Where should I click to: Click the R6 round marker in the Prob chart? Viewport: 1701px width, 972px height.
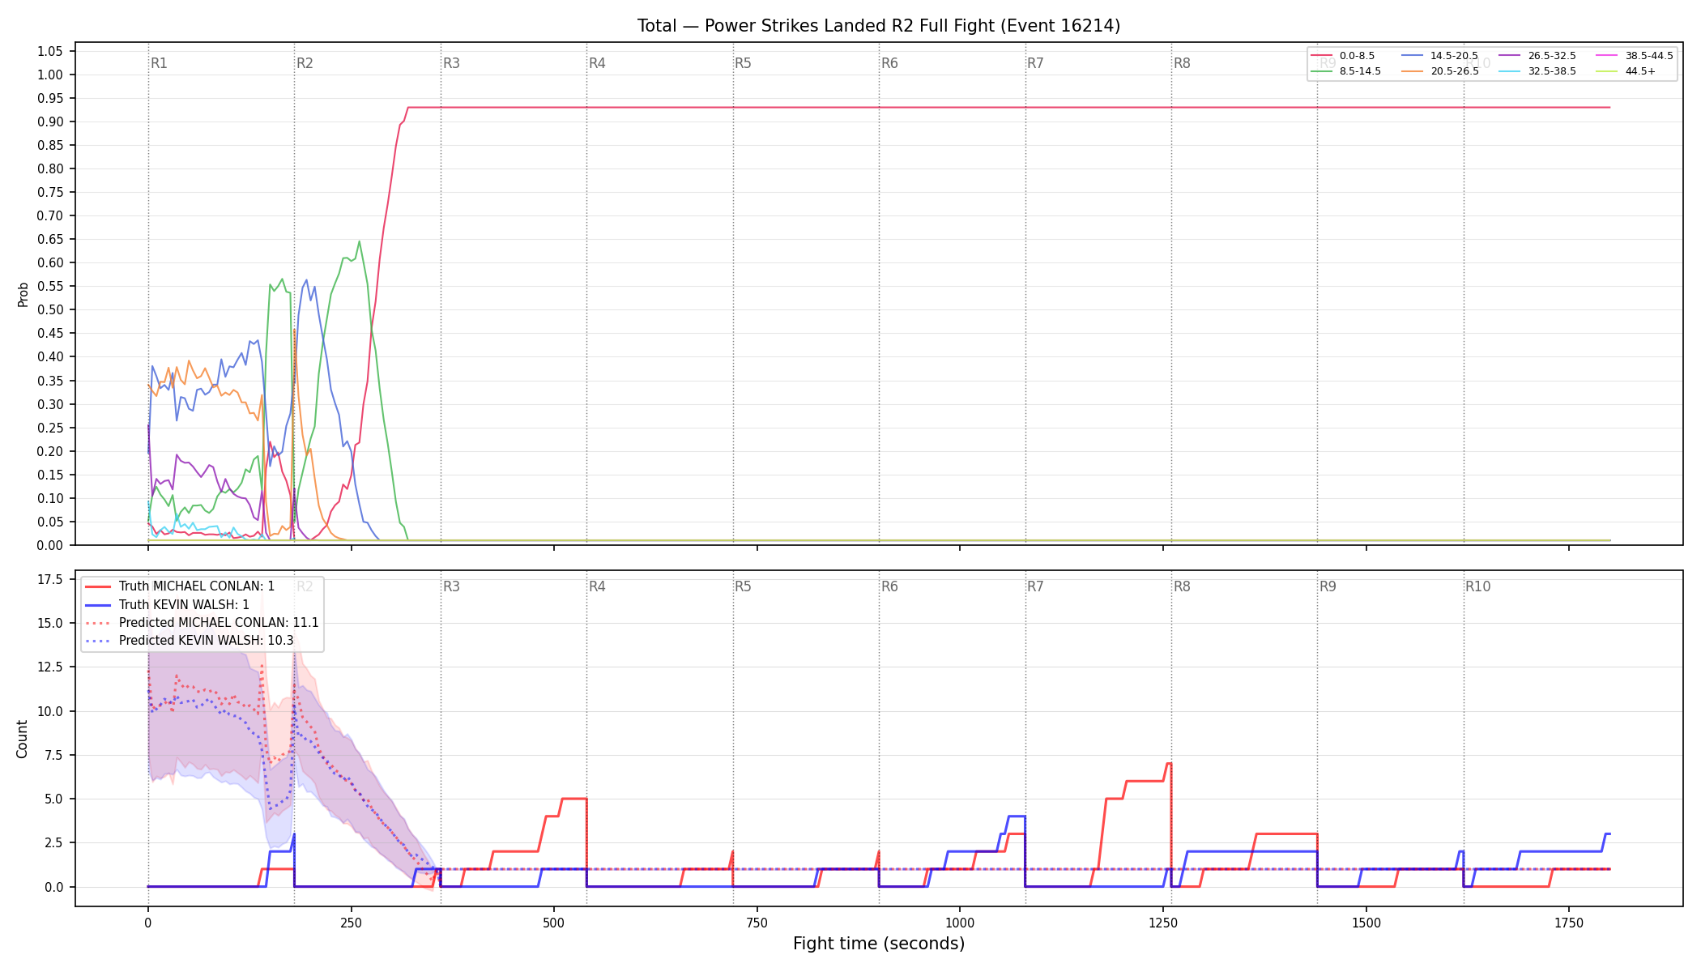pos(889,63)
